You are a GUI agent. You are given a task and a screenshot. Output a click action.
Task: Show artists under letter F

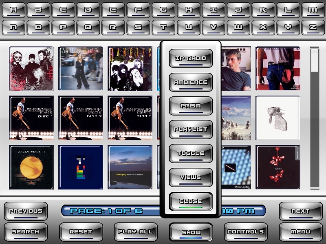(x=138, y=10)
